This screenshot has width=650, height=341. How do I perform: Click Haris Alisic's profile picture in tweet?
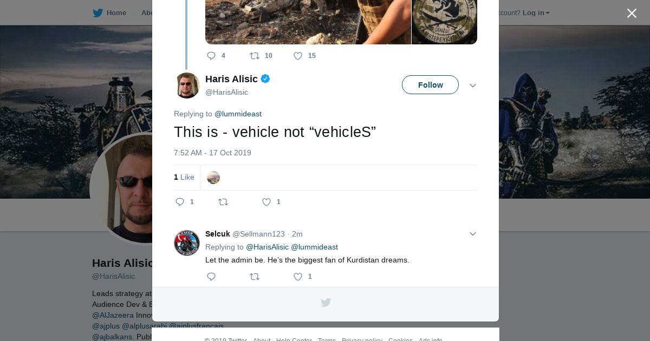coord(187,86)
